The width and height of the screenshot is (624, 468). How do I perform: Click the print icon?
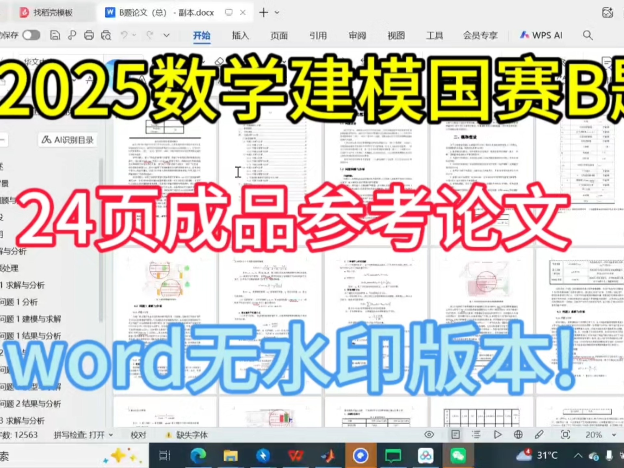[x=89, y=35]
